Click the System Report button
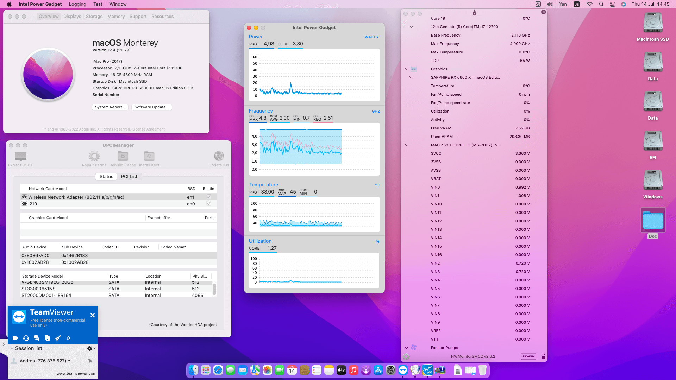Viewport: 676px width, 380px height. click(110, 107)
